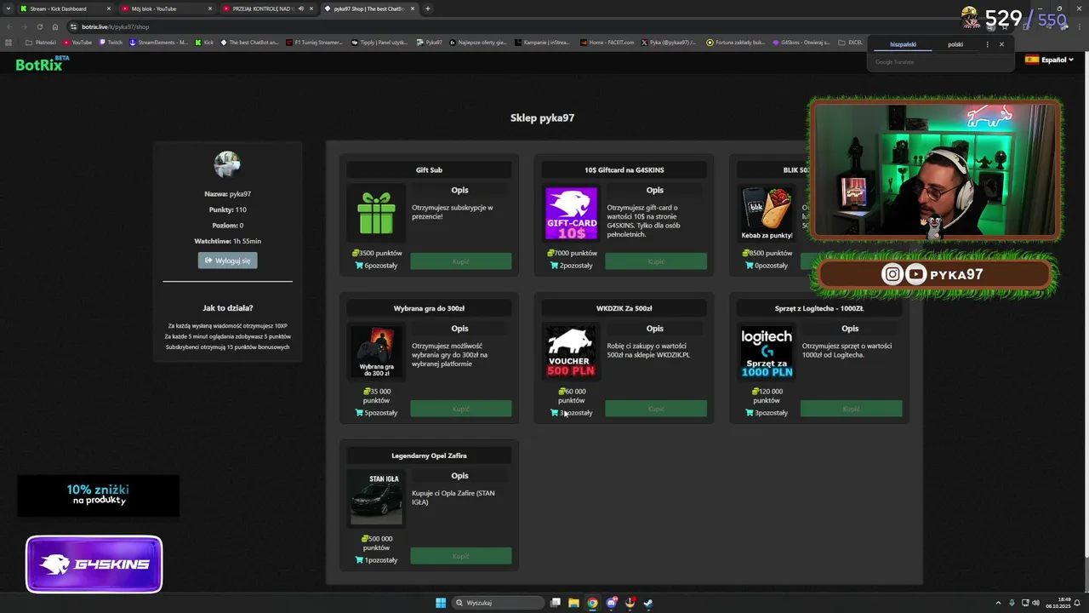The width and height of the screenshot is (1089, 613).
Task: Click Kupić for Gift Sub
Action: [461, 261]
